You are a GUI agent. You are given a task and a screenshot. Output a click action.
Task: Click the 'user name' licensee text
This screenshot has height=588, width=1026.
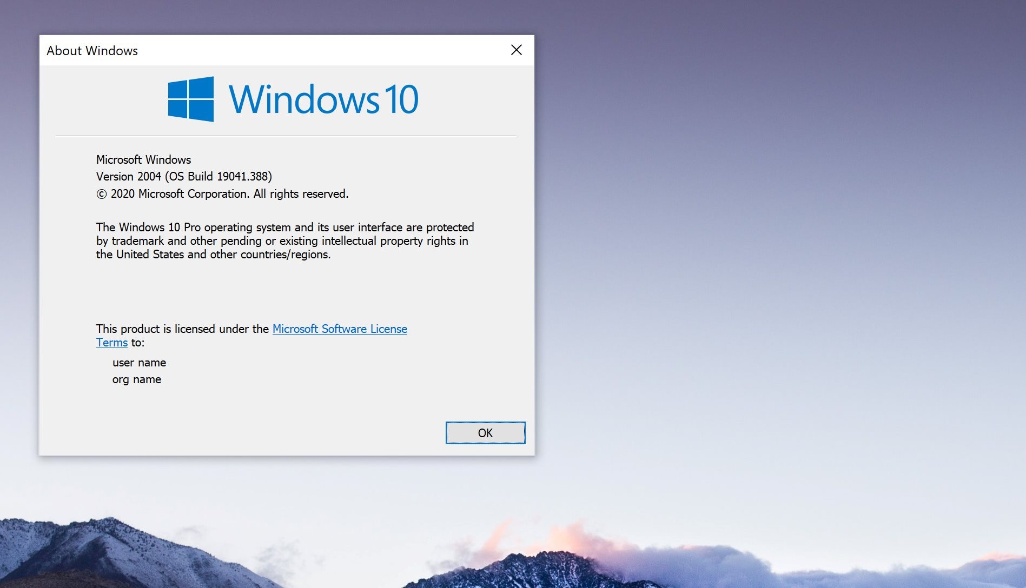click(x=139, y=363)
